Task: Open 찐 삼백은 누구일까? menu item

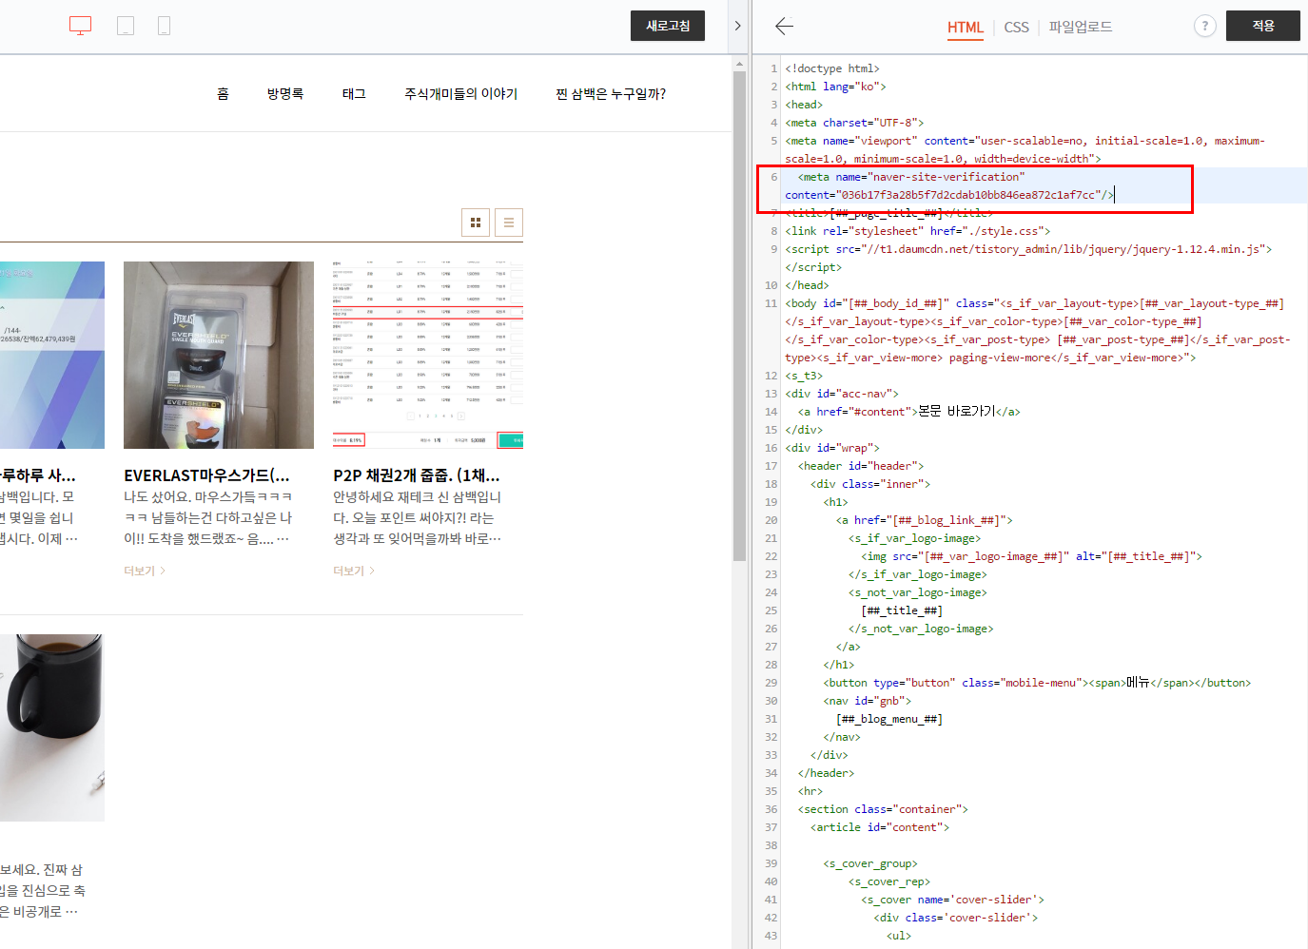Action: click(611, 93)
